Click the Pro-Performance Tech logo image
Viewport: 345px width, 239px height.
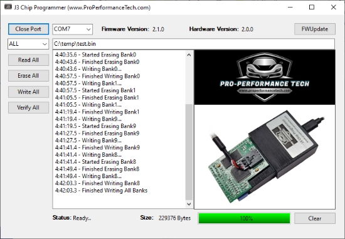[x=265, y=77]
